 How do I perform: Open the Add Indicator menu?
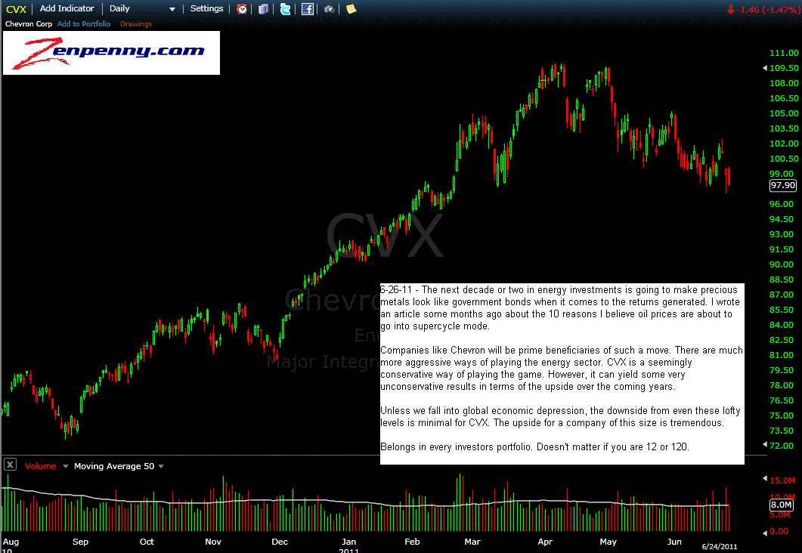(67, 9)
